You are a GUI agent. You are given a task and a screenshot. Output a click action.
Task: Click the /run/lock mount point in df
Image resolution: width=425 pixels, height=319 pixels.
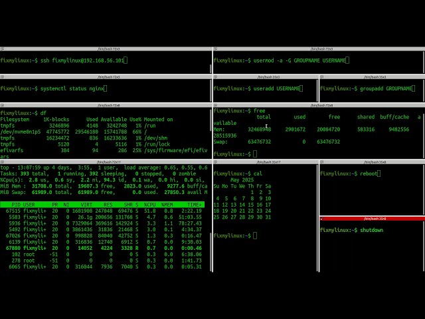157,144
